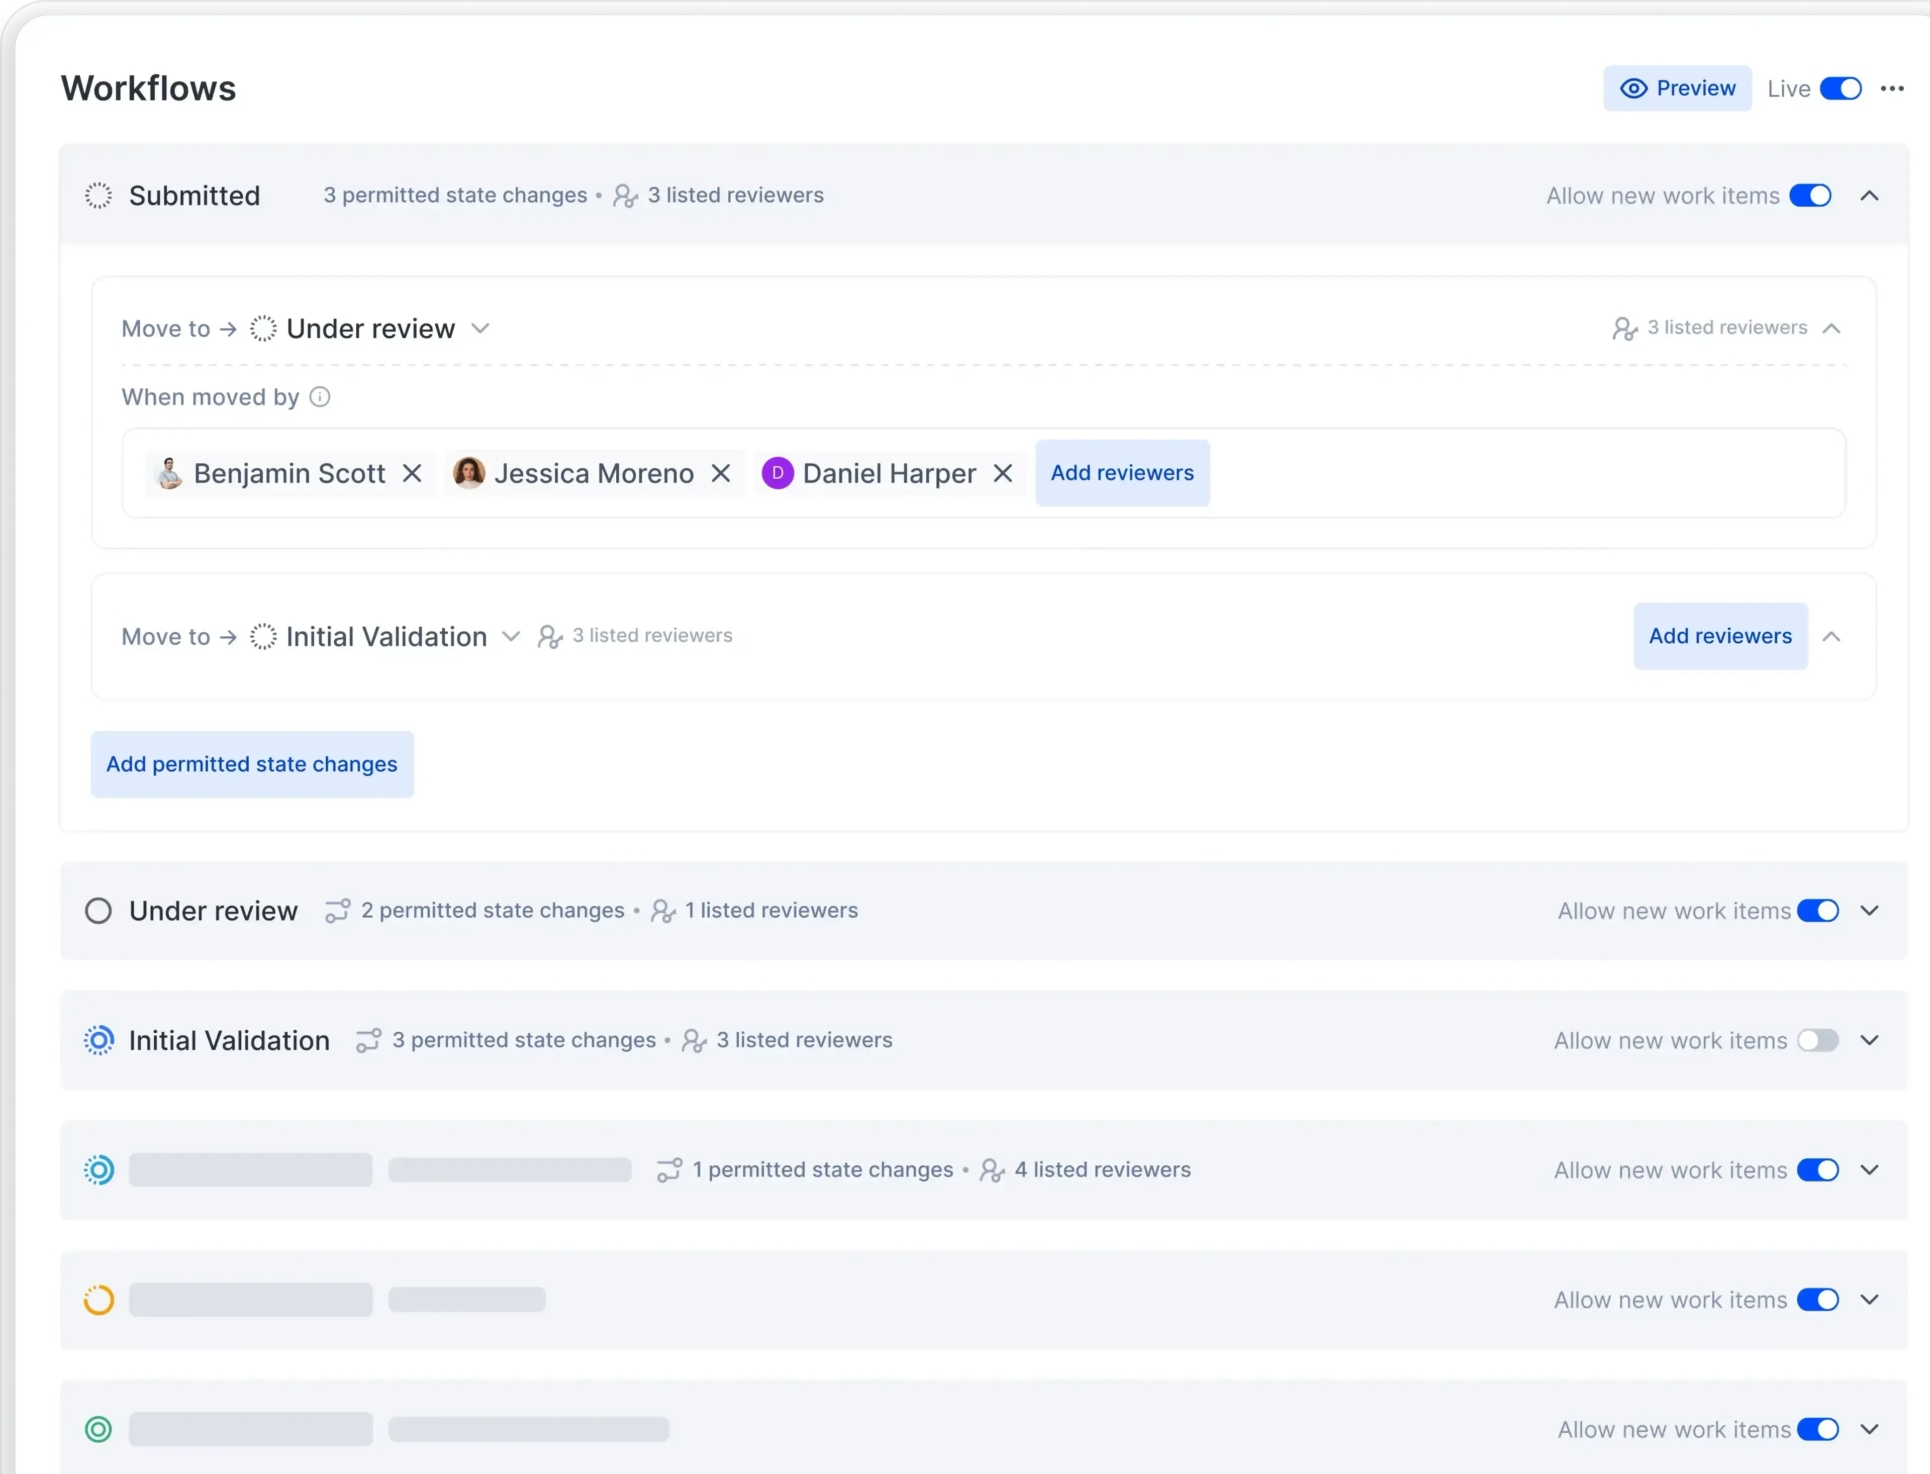
Task: Remove Benjamin Scott from reviewers
Action: click(412, 473)
